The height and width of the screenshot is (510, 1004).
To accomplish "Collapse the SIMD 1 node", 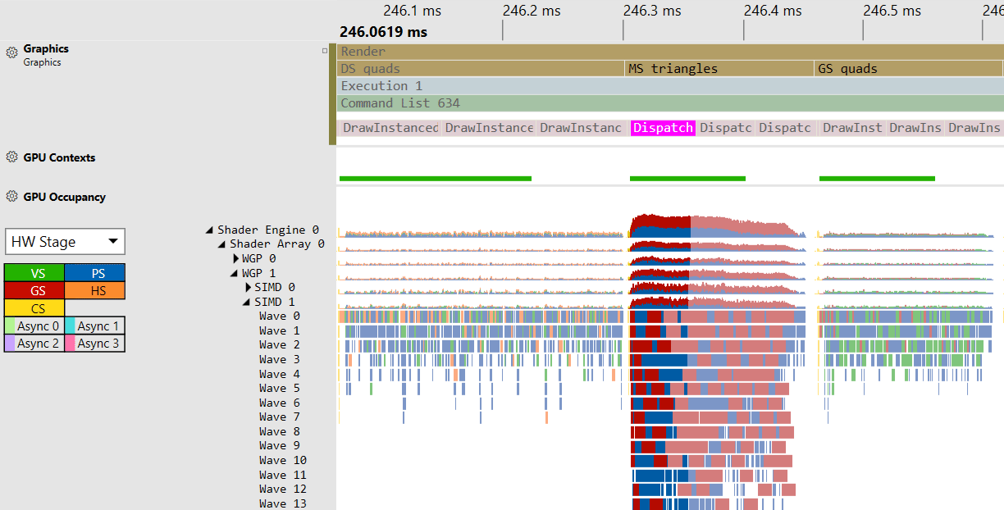I will [247, 303].
